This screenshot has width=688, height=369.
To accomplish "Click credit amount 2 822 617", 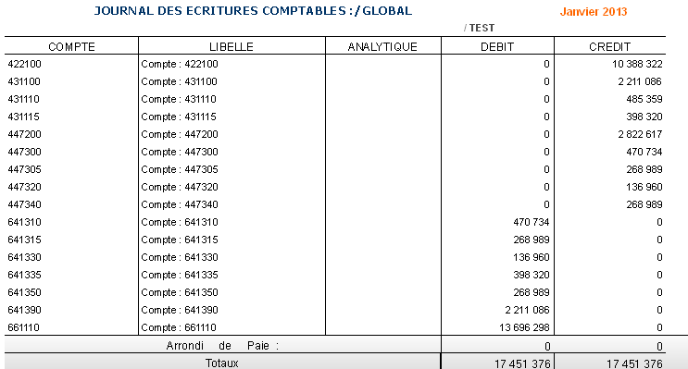I will (640, 134).
